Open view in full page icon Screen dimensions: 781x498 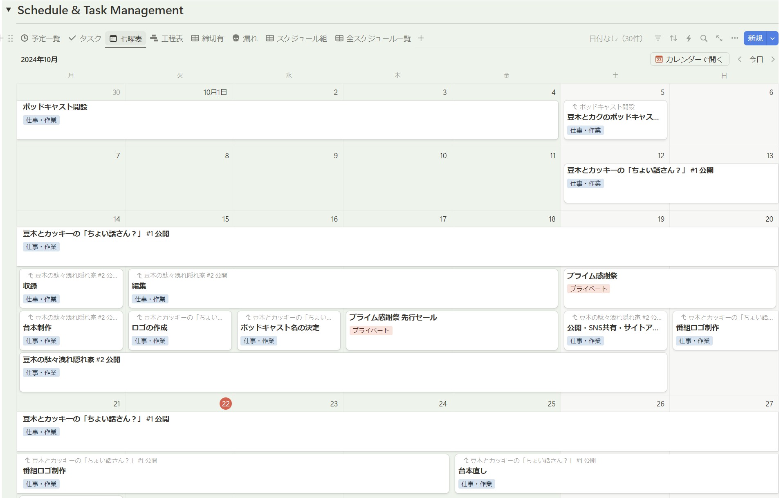pos(719,38)
